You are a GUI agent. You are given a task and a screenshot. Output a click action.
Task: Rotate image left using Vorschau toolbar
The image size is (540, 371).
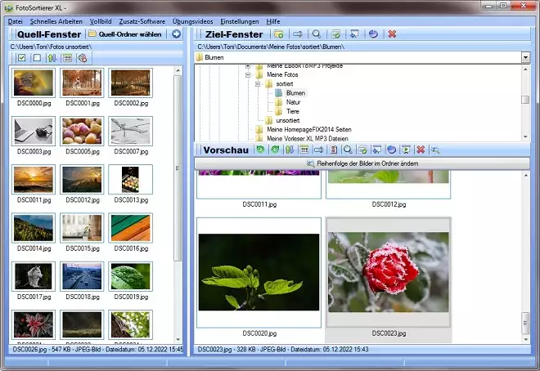tap(260, 150)
